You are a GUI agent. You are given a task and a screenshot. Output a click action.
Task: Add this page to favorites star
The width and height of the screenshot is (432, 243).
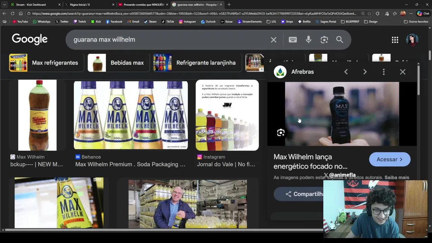coord(370,13)
